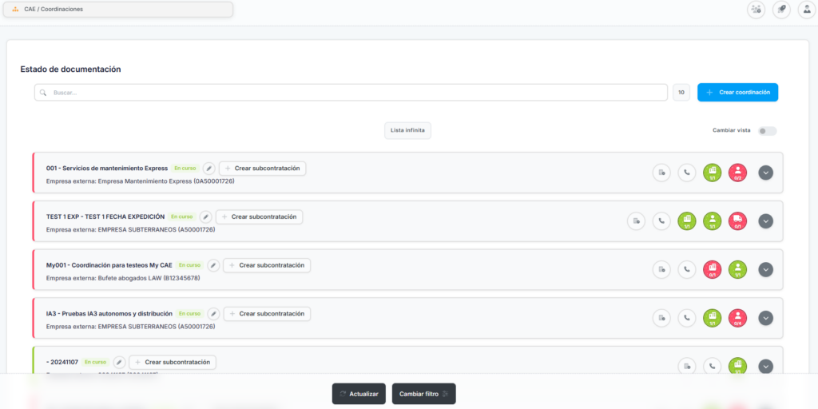Click the Actualizar button

pyautogui.click(x=359, y=394)
